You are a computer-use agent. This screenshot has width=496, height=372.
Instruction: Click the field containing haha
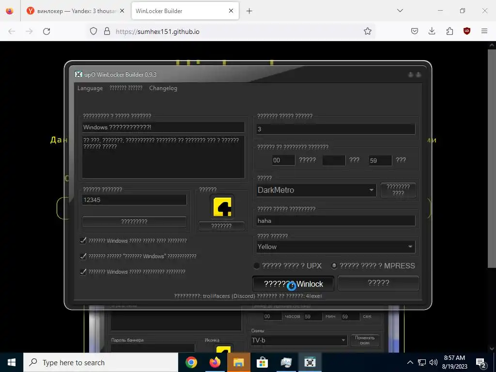pos(336,221)
